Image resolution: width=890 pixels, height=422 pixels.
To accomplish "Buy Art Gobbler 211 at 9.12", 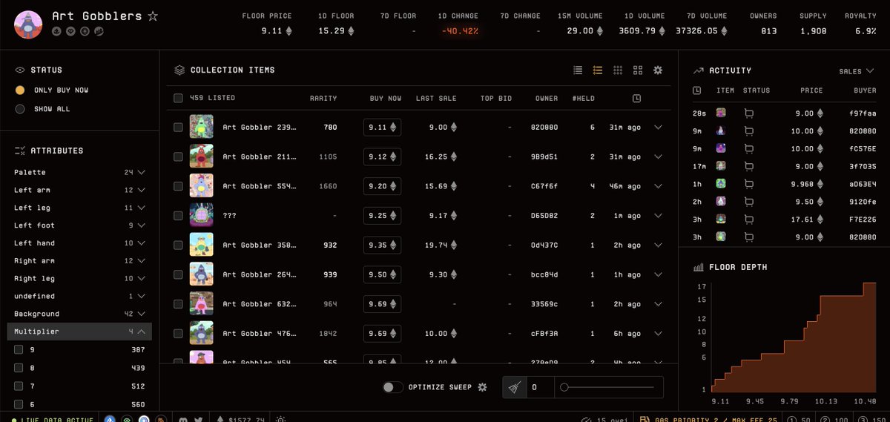I will point(383,156).
